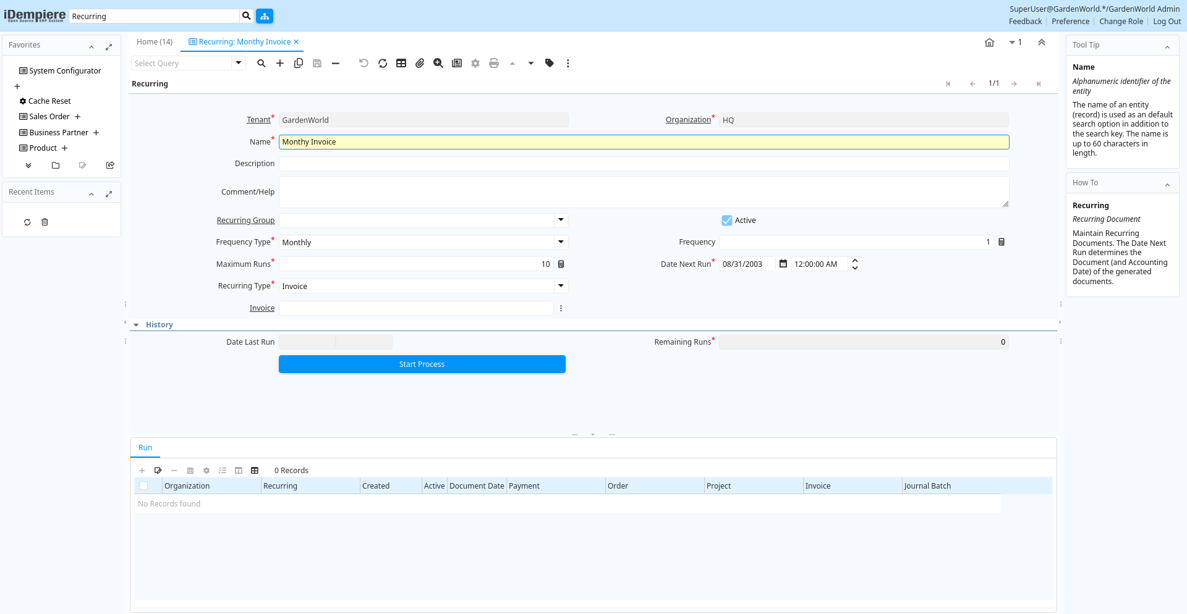This screenshot has width=1187, height=614.
Task: Switch to the Home (14) tab
Action: tap(155, 42)
